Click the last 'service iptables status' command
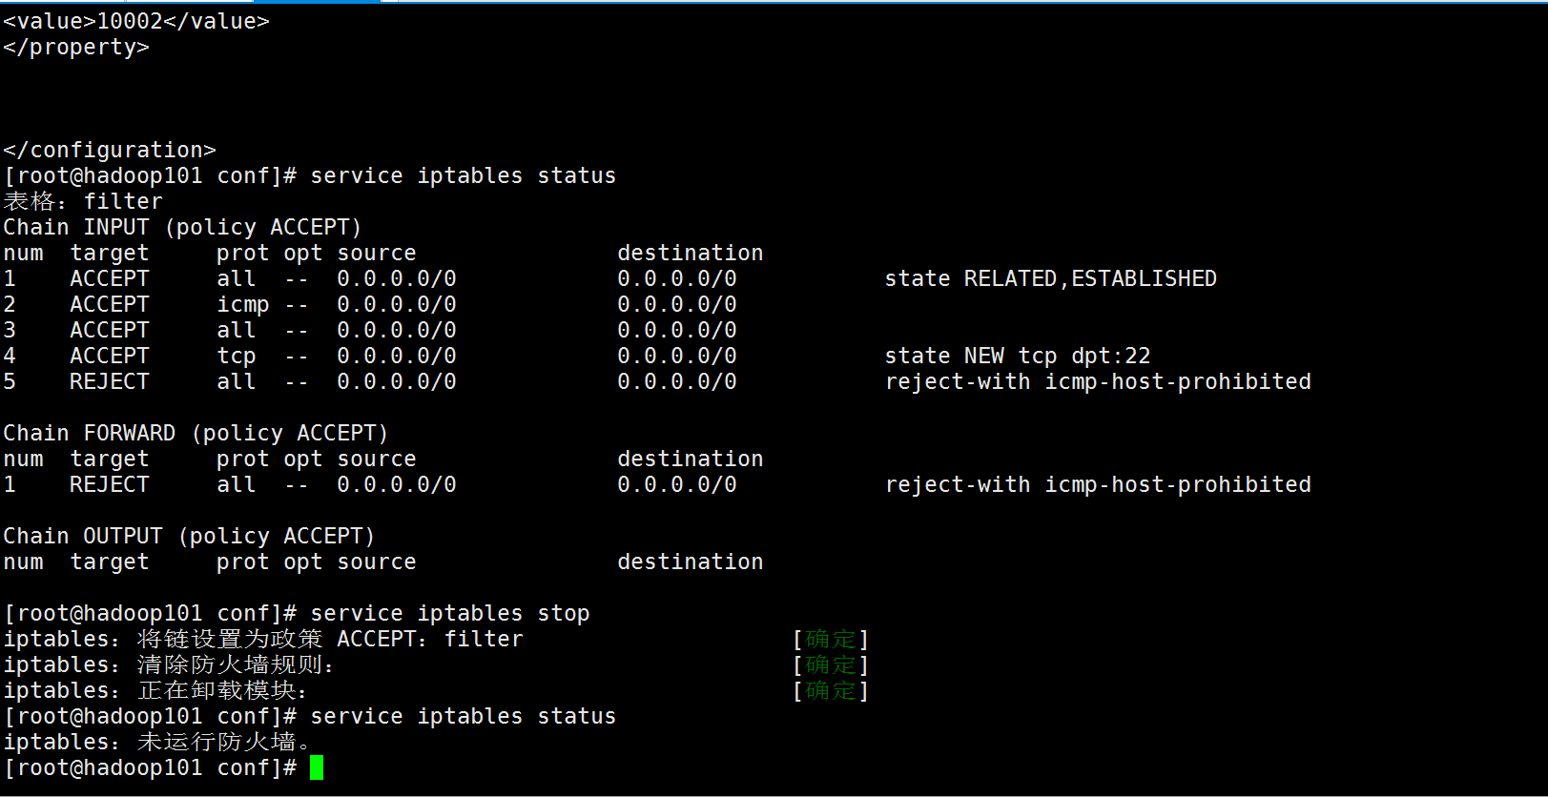This screenshot has width=1548, height=797. coord(464,716)
